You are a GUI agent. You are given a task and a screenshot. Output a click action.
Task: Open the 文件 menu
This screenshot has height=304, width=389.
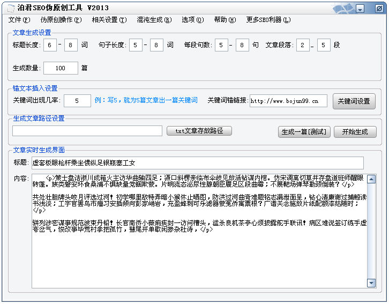click(19, 20)
